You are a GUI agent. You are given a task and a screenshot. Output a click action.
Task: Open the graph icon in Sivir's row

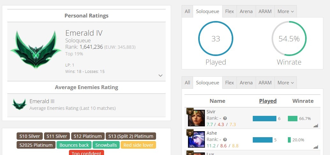[315, 126]
